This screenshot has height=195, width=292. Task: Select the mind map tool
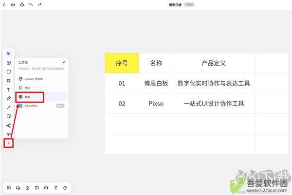(x=9, y=125)
